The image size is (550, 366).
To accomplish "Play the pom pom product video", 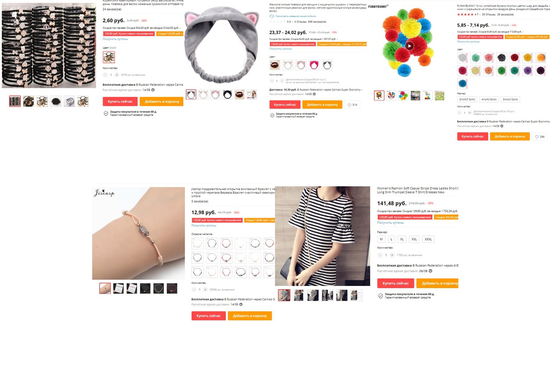I will click(x=409, y=46).
